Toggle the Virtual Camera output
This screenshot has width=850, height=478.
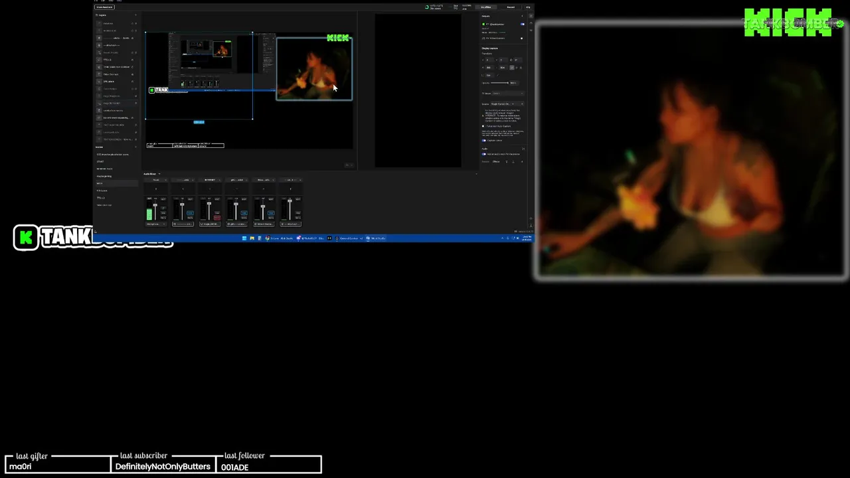[x=521, y=39]
